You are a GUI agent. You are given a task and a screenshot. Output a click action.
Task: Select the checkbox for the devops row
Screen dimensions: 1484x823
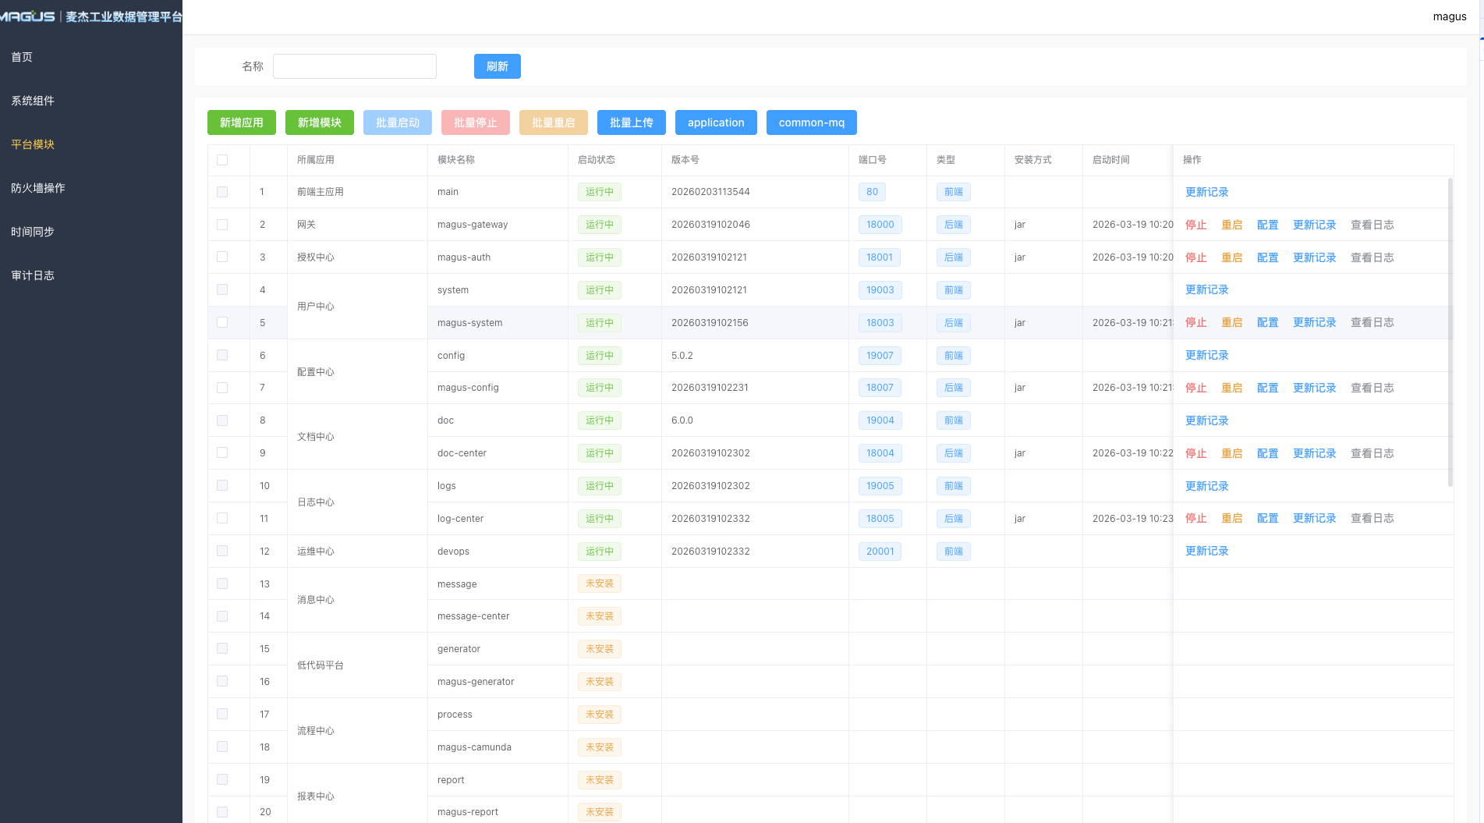[x=222, y=552]
